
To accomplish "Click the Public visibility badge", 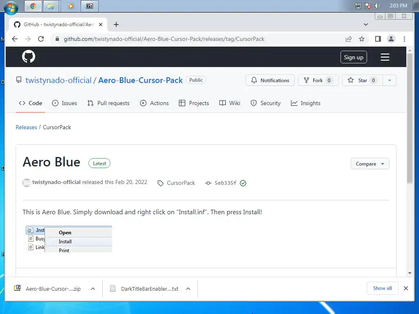I will [x=196, y=80].
